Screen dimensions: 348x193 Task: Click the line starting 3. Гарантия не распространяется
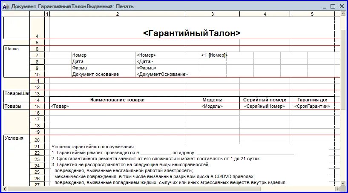[x=130, y=165]
